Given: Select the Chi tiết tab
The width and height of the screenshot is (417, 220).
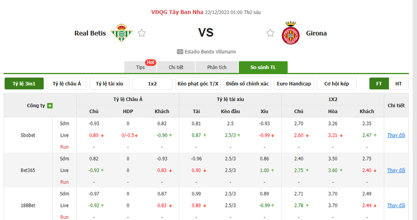Looking at the screenshot, I should tap(176, 67).
